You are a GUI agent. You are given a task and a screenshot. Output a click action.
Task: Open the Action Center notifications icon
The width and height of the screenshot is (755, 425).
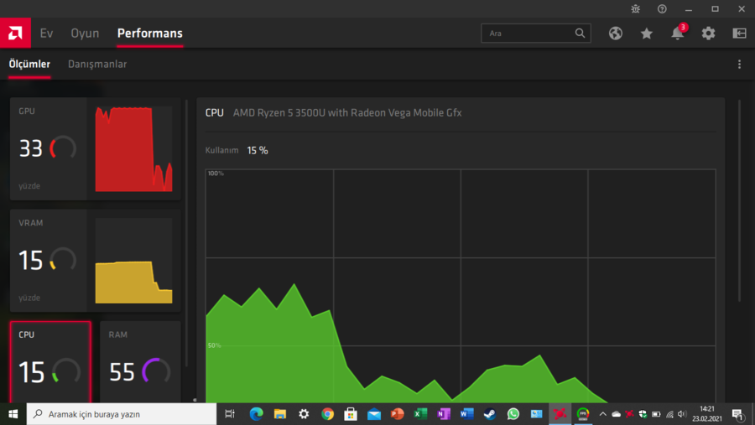[738, 414]
